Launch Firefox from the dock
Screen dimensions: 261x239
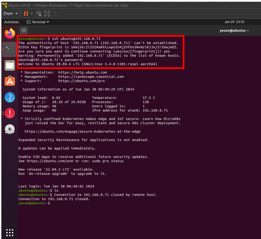[10, 33]
